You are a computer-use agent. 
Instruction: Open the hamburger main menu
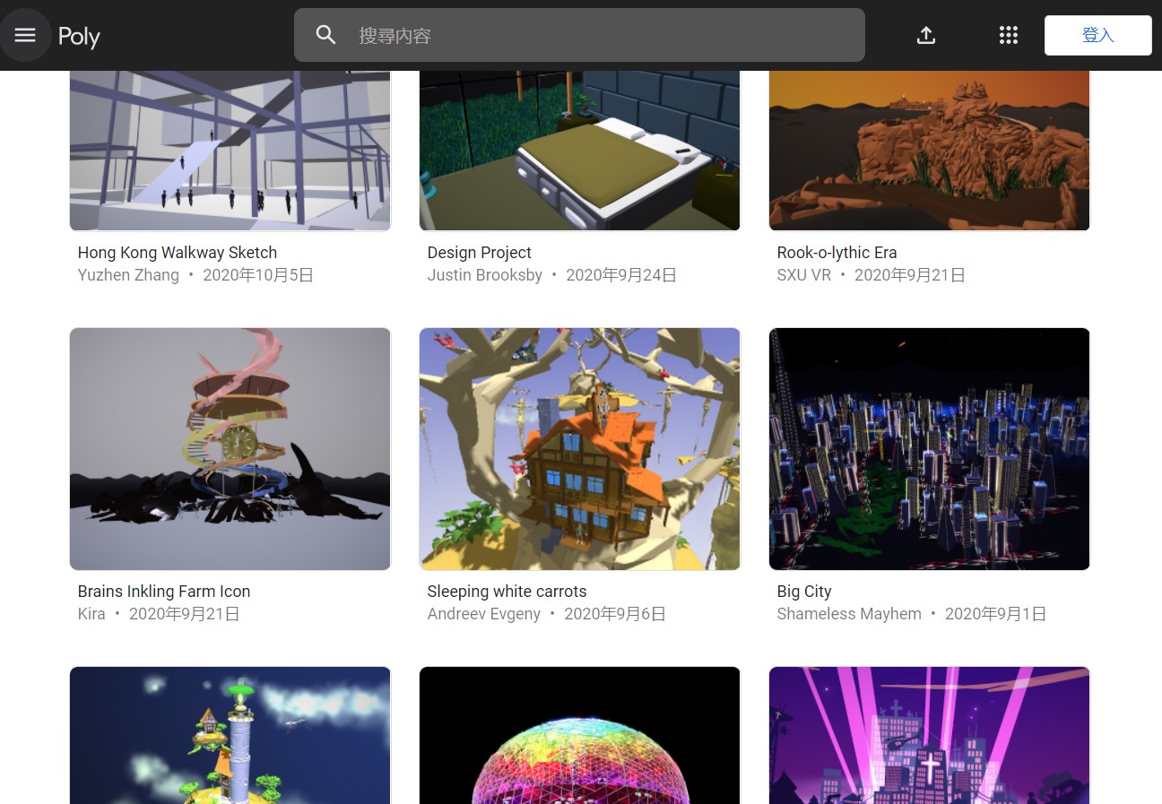coord(25,35)
